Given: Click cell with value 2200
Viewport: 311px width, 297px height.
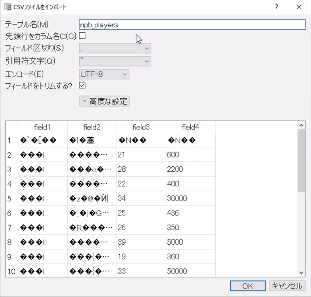Looking at the screenshot, I should coord(191,169).
